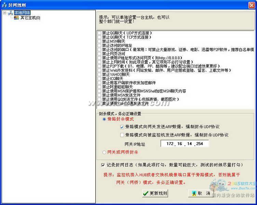Screen dimensions: 257x205
Task: Tick 禁止YAHOO聊天 checkbox
Action: pyautogui.click(x=99, y=74)
